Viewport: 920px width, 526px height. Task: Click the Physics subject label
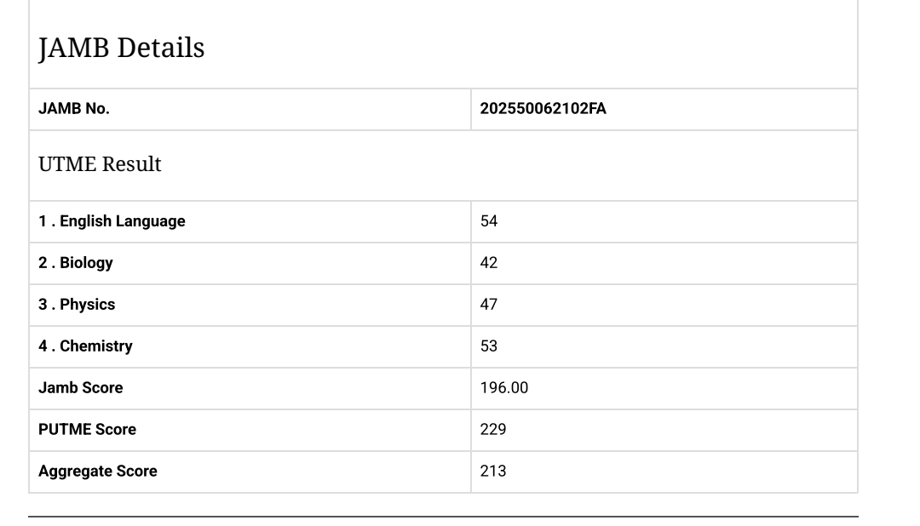click(x=87, y=305)
